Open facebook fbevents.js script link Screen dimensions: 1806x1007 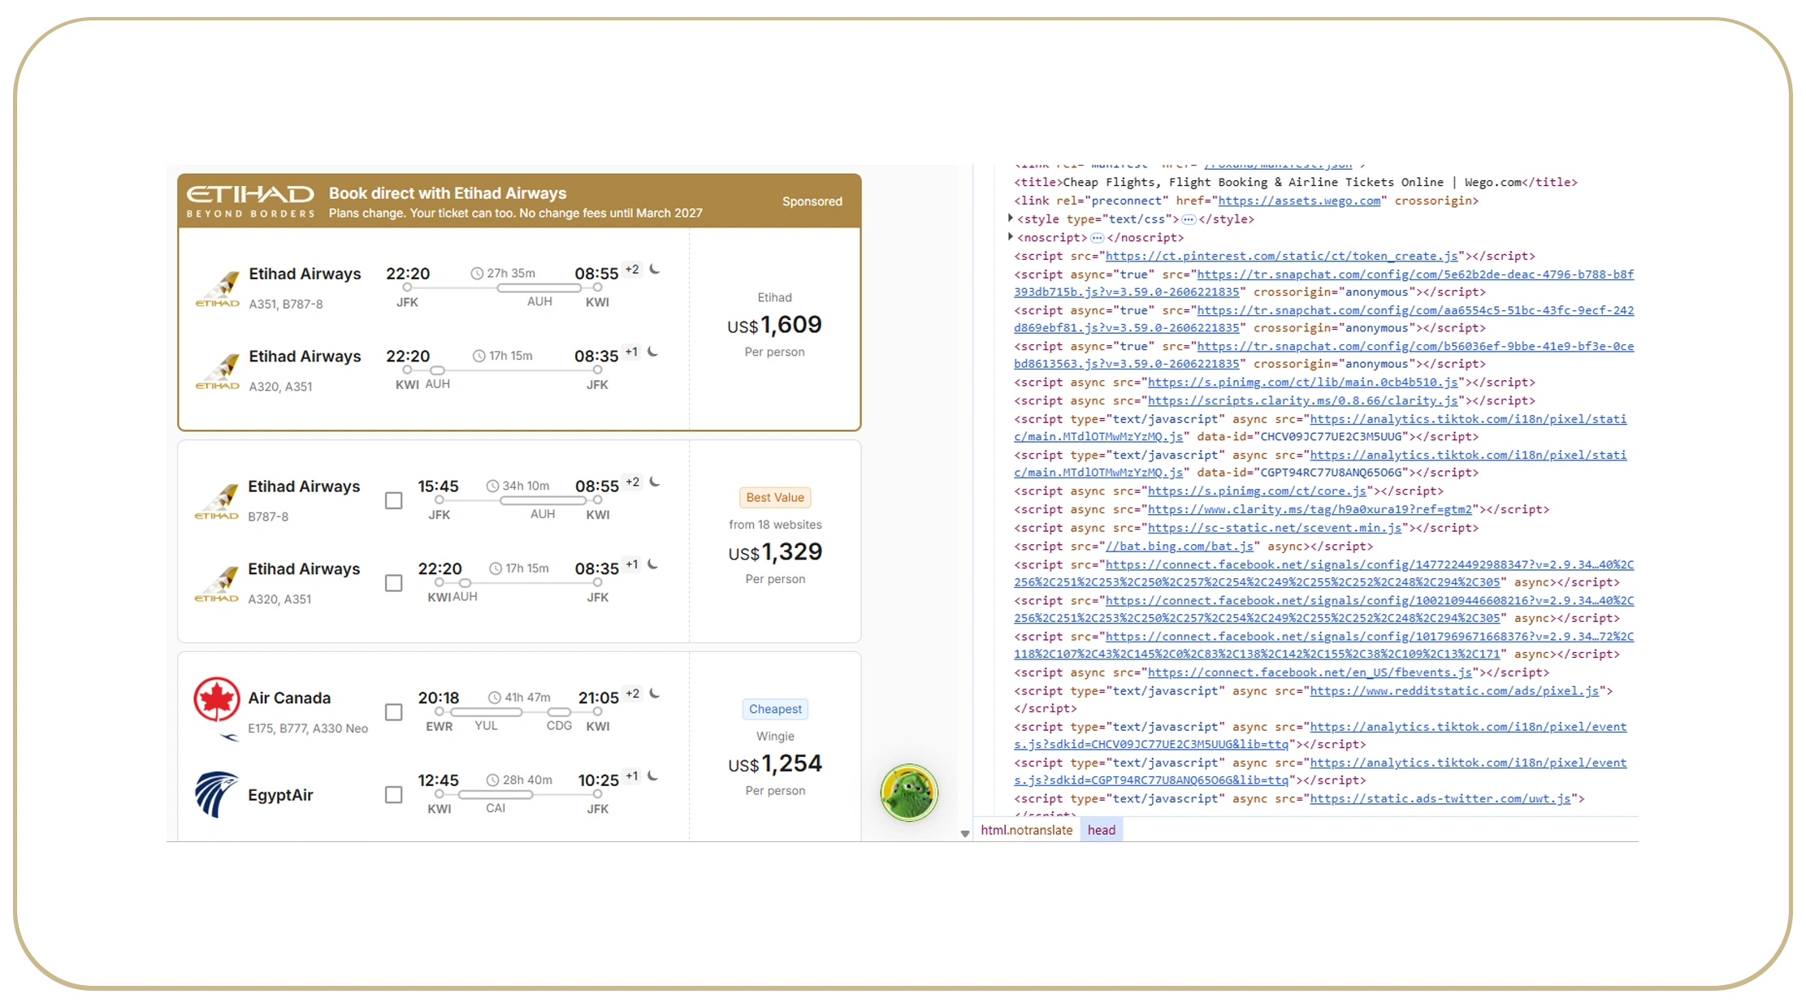coord(1310,672)
